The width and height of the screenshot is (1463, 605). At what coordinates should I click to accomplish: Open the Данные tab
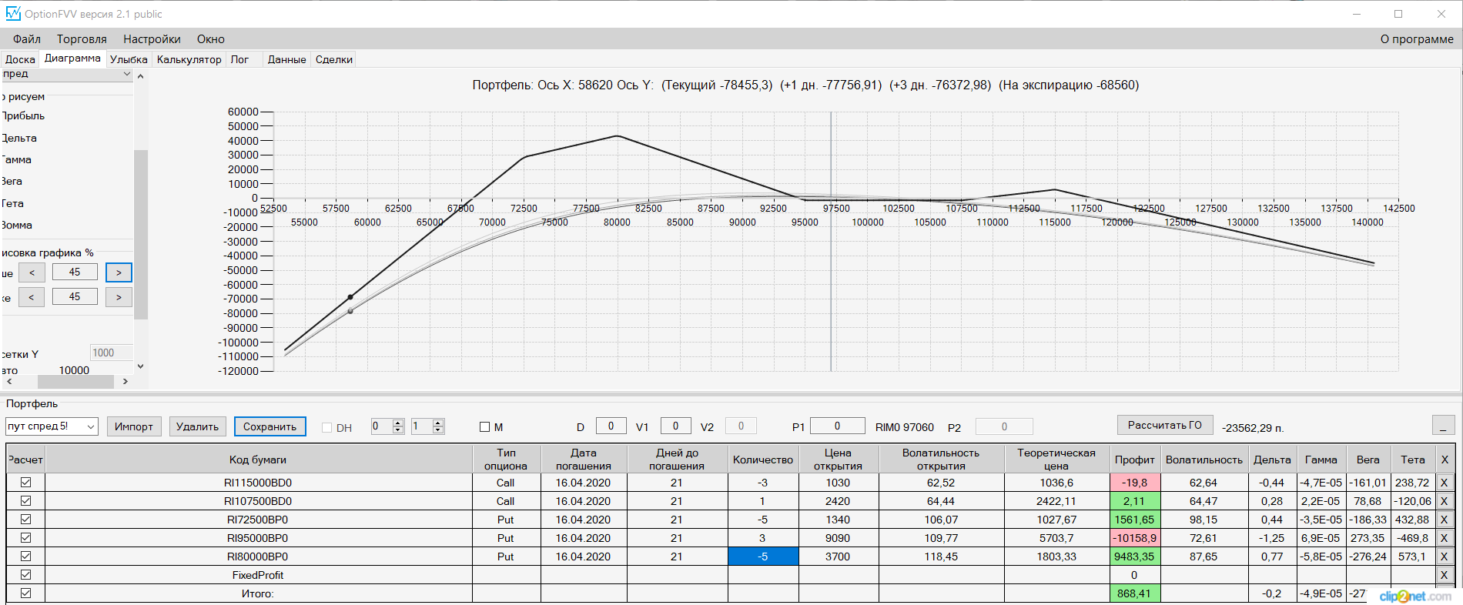tap(286, 59)
